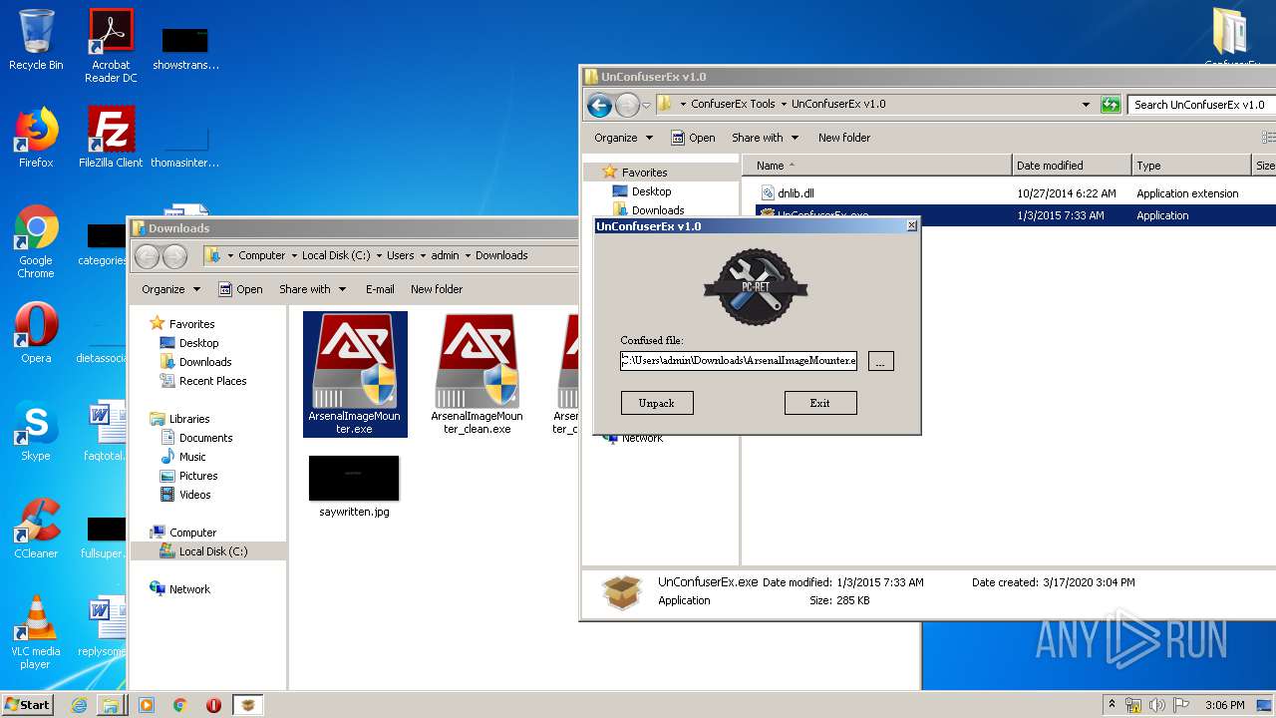Open Windows Explorer taskbar icon
The height and width of the screenshot is (718, 1276).
pyautogui.click(x=111, y=705)
